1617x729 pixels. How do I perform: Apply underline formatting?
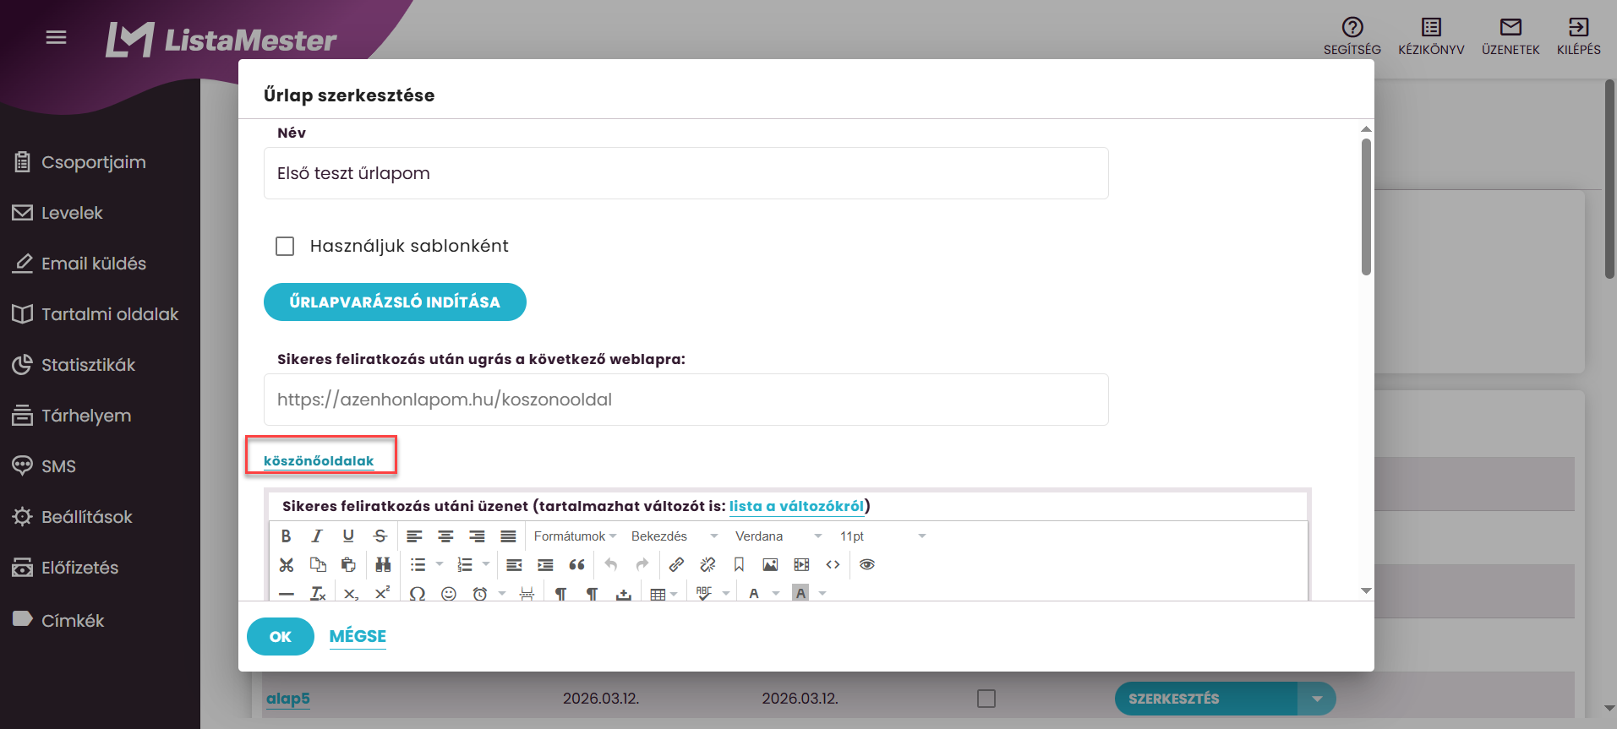point(348,536)
